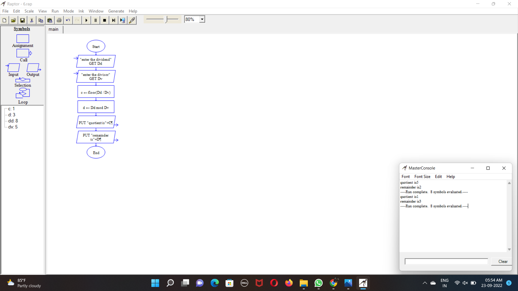The height and width of the screenshot is (291, 518).
Task: Click the MasterConsole text input field
Action: click(446, 261)
